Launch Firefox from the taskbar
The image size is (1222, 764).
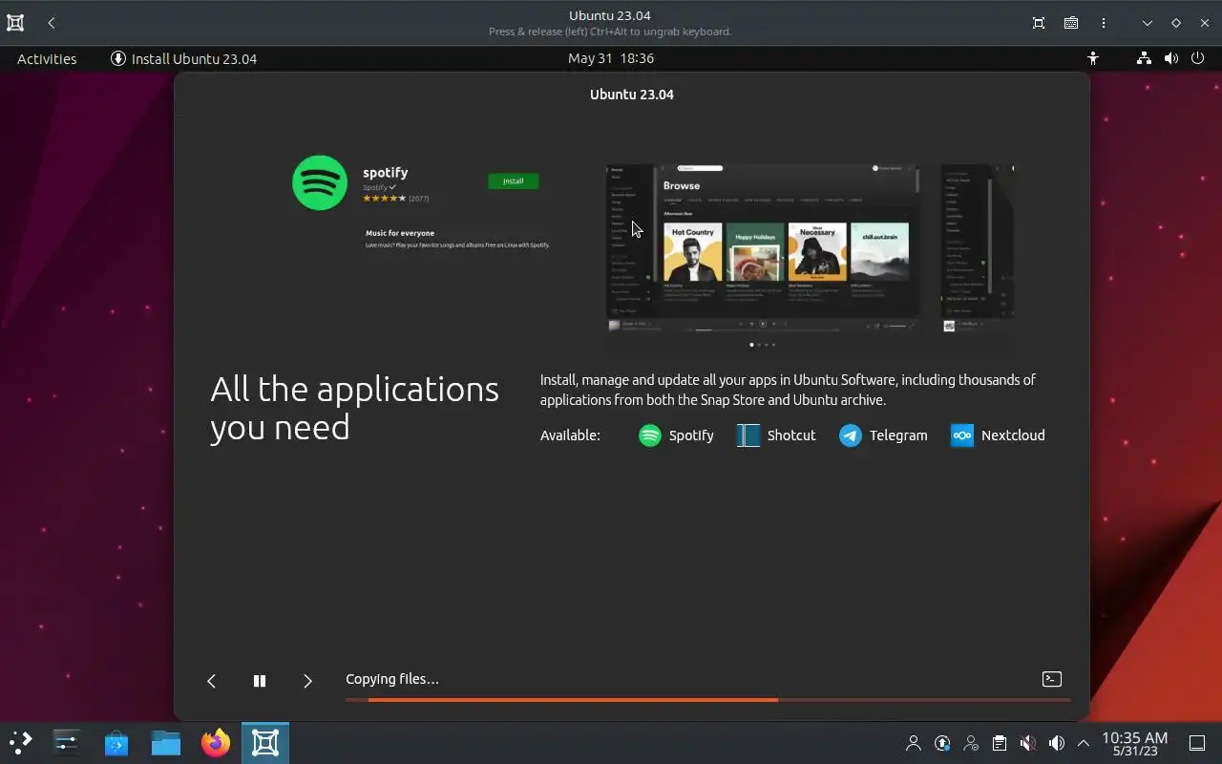pyautogui.click(x=216, y=743)
